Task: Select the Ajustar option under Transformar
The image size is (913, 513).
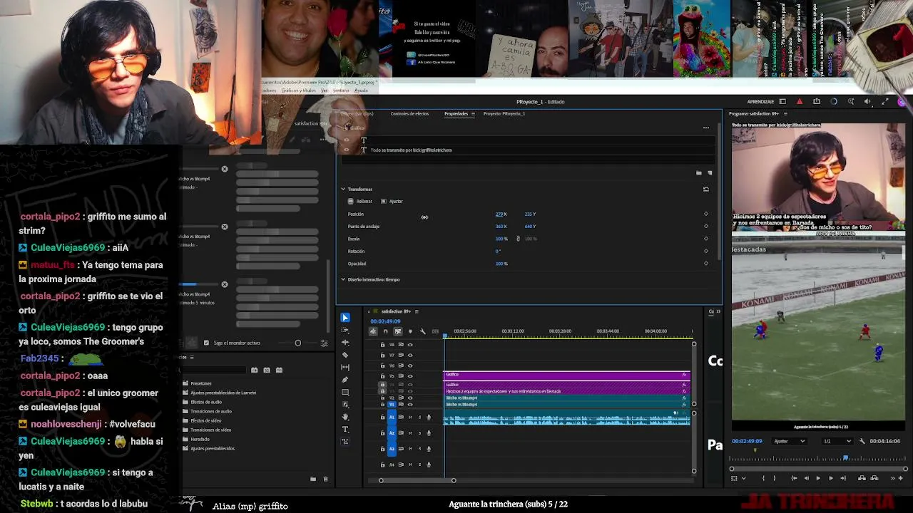Action: point(393,201)
